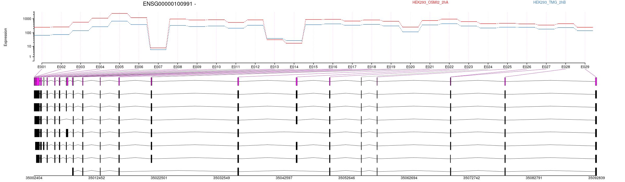The height and width of the screenshot is (182, 625).
Task: Select exon label E007
Action: (158, 67)
